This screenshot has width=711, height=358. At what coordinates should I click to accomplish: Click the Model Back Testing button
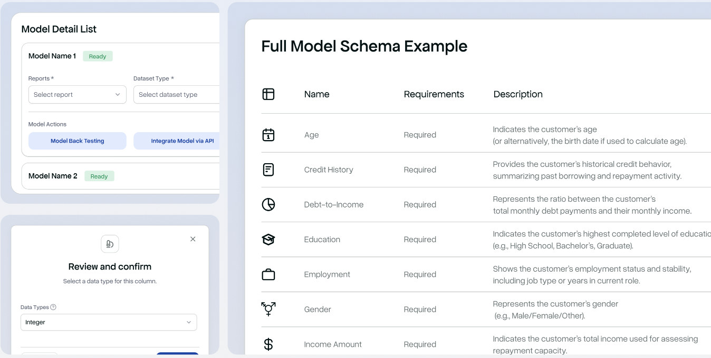(78, 141)
